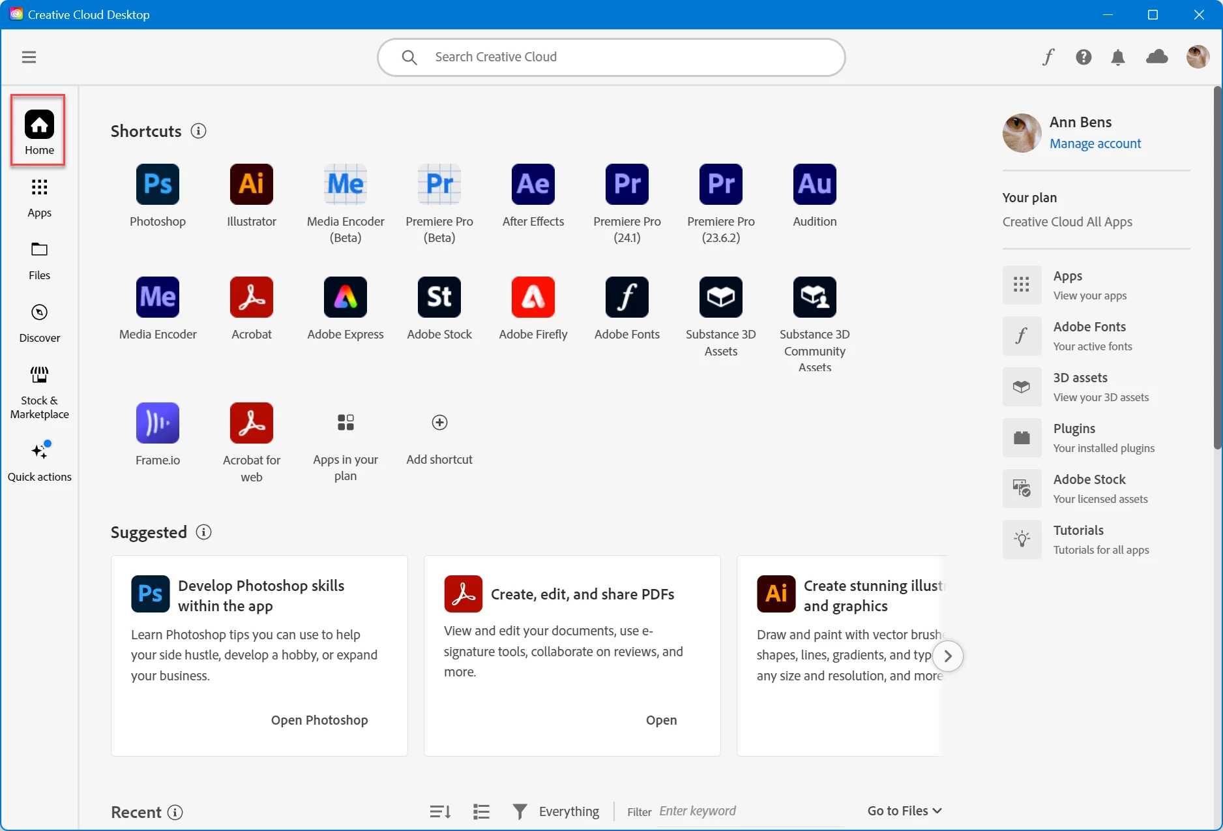Open Apps – View your apps

tap(1096, 285)
